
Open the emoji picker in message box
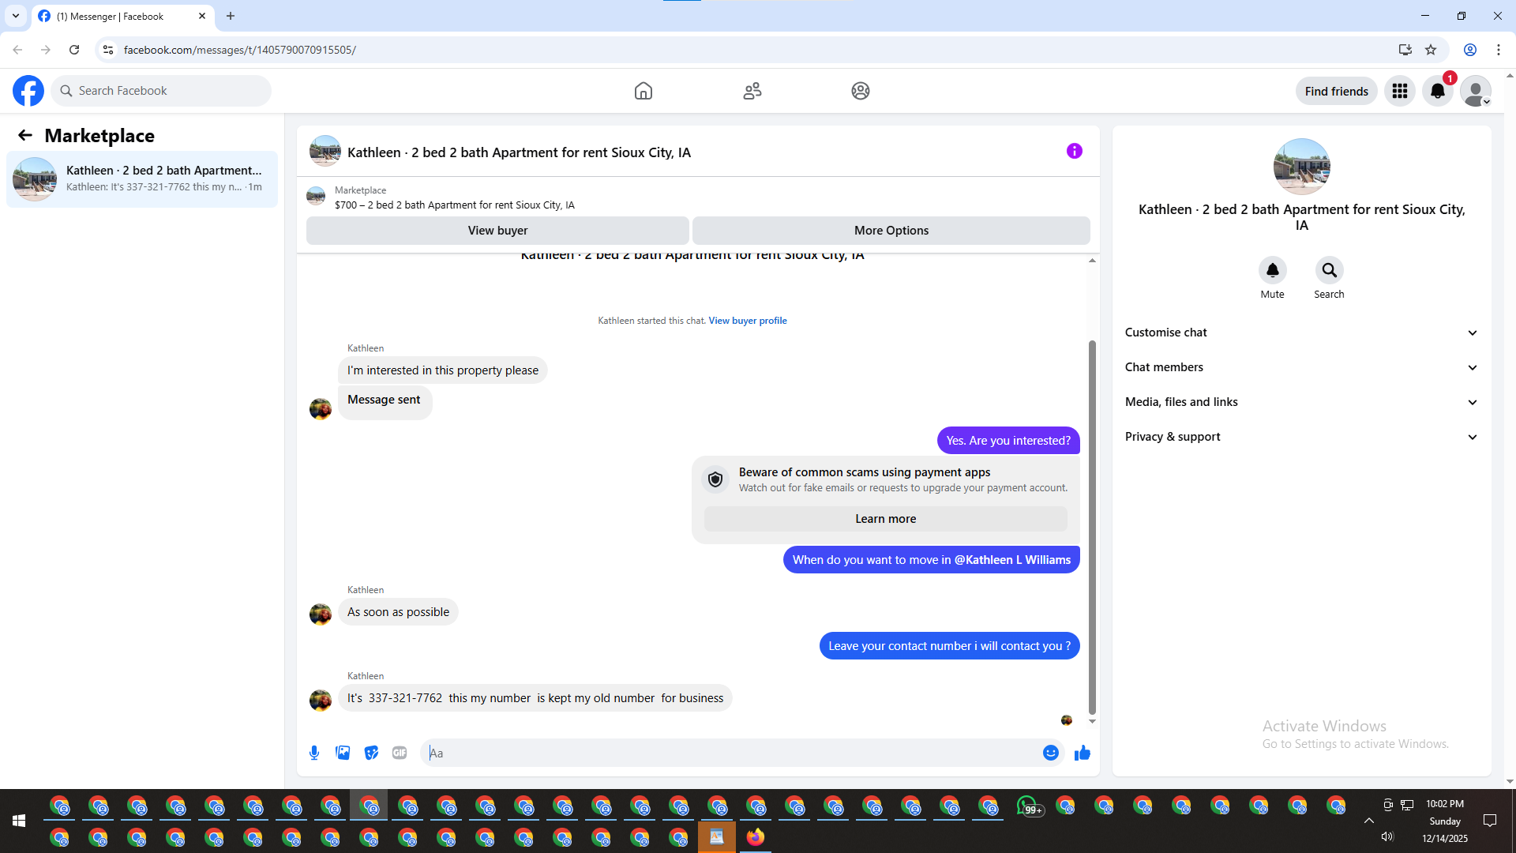point(1050,753)
